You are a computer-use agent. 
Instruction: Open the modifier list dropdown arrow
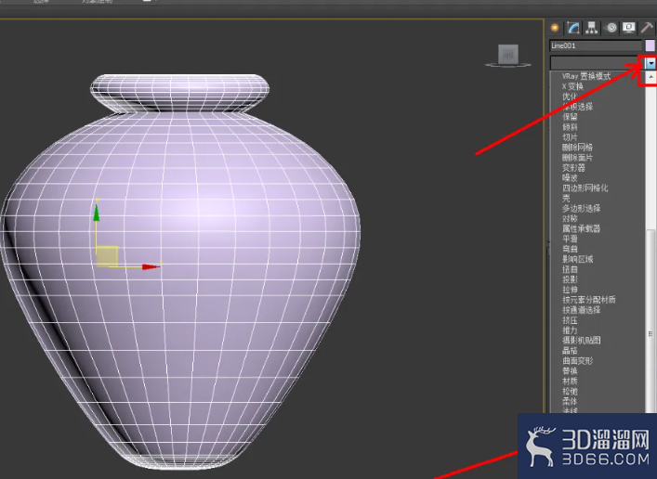[651, 63]
